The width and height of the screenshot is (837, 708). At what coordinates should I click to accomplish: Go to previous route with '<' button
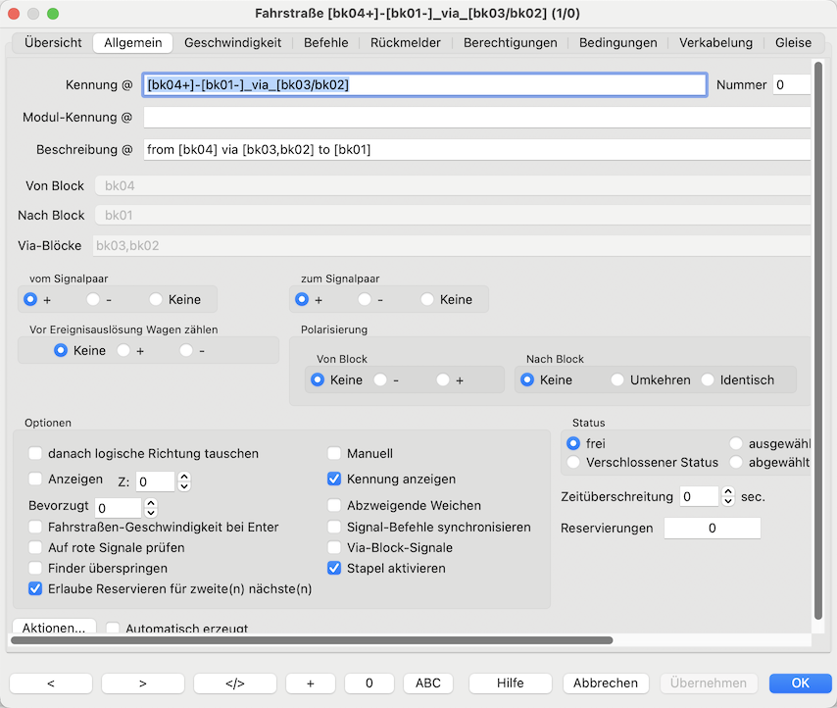click(x=50, y=683)
